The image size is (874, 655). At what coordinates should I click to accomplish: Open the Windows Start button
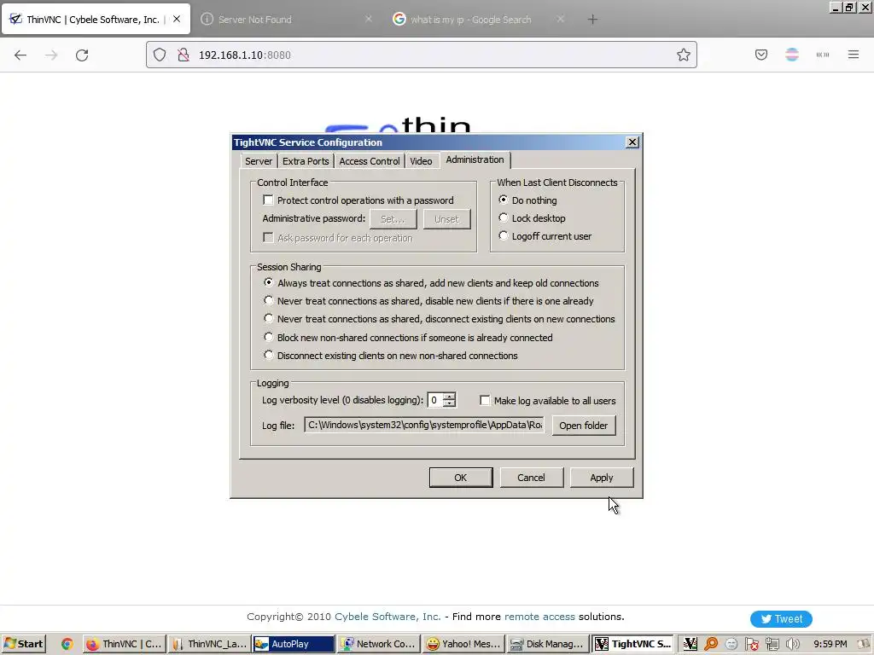point(23,644)
